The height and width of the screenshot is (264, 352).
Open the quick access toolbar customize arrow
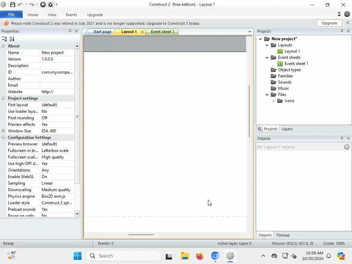[57, 4]
